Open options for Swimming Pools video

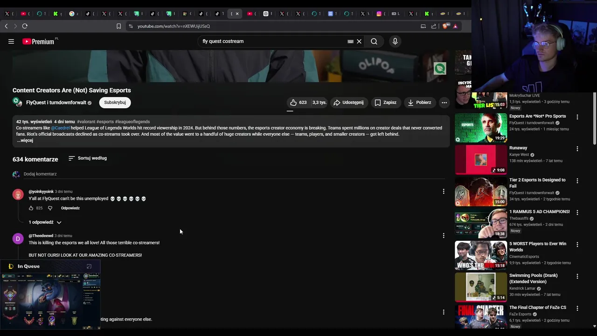click(577, 276)
